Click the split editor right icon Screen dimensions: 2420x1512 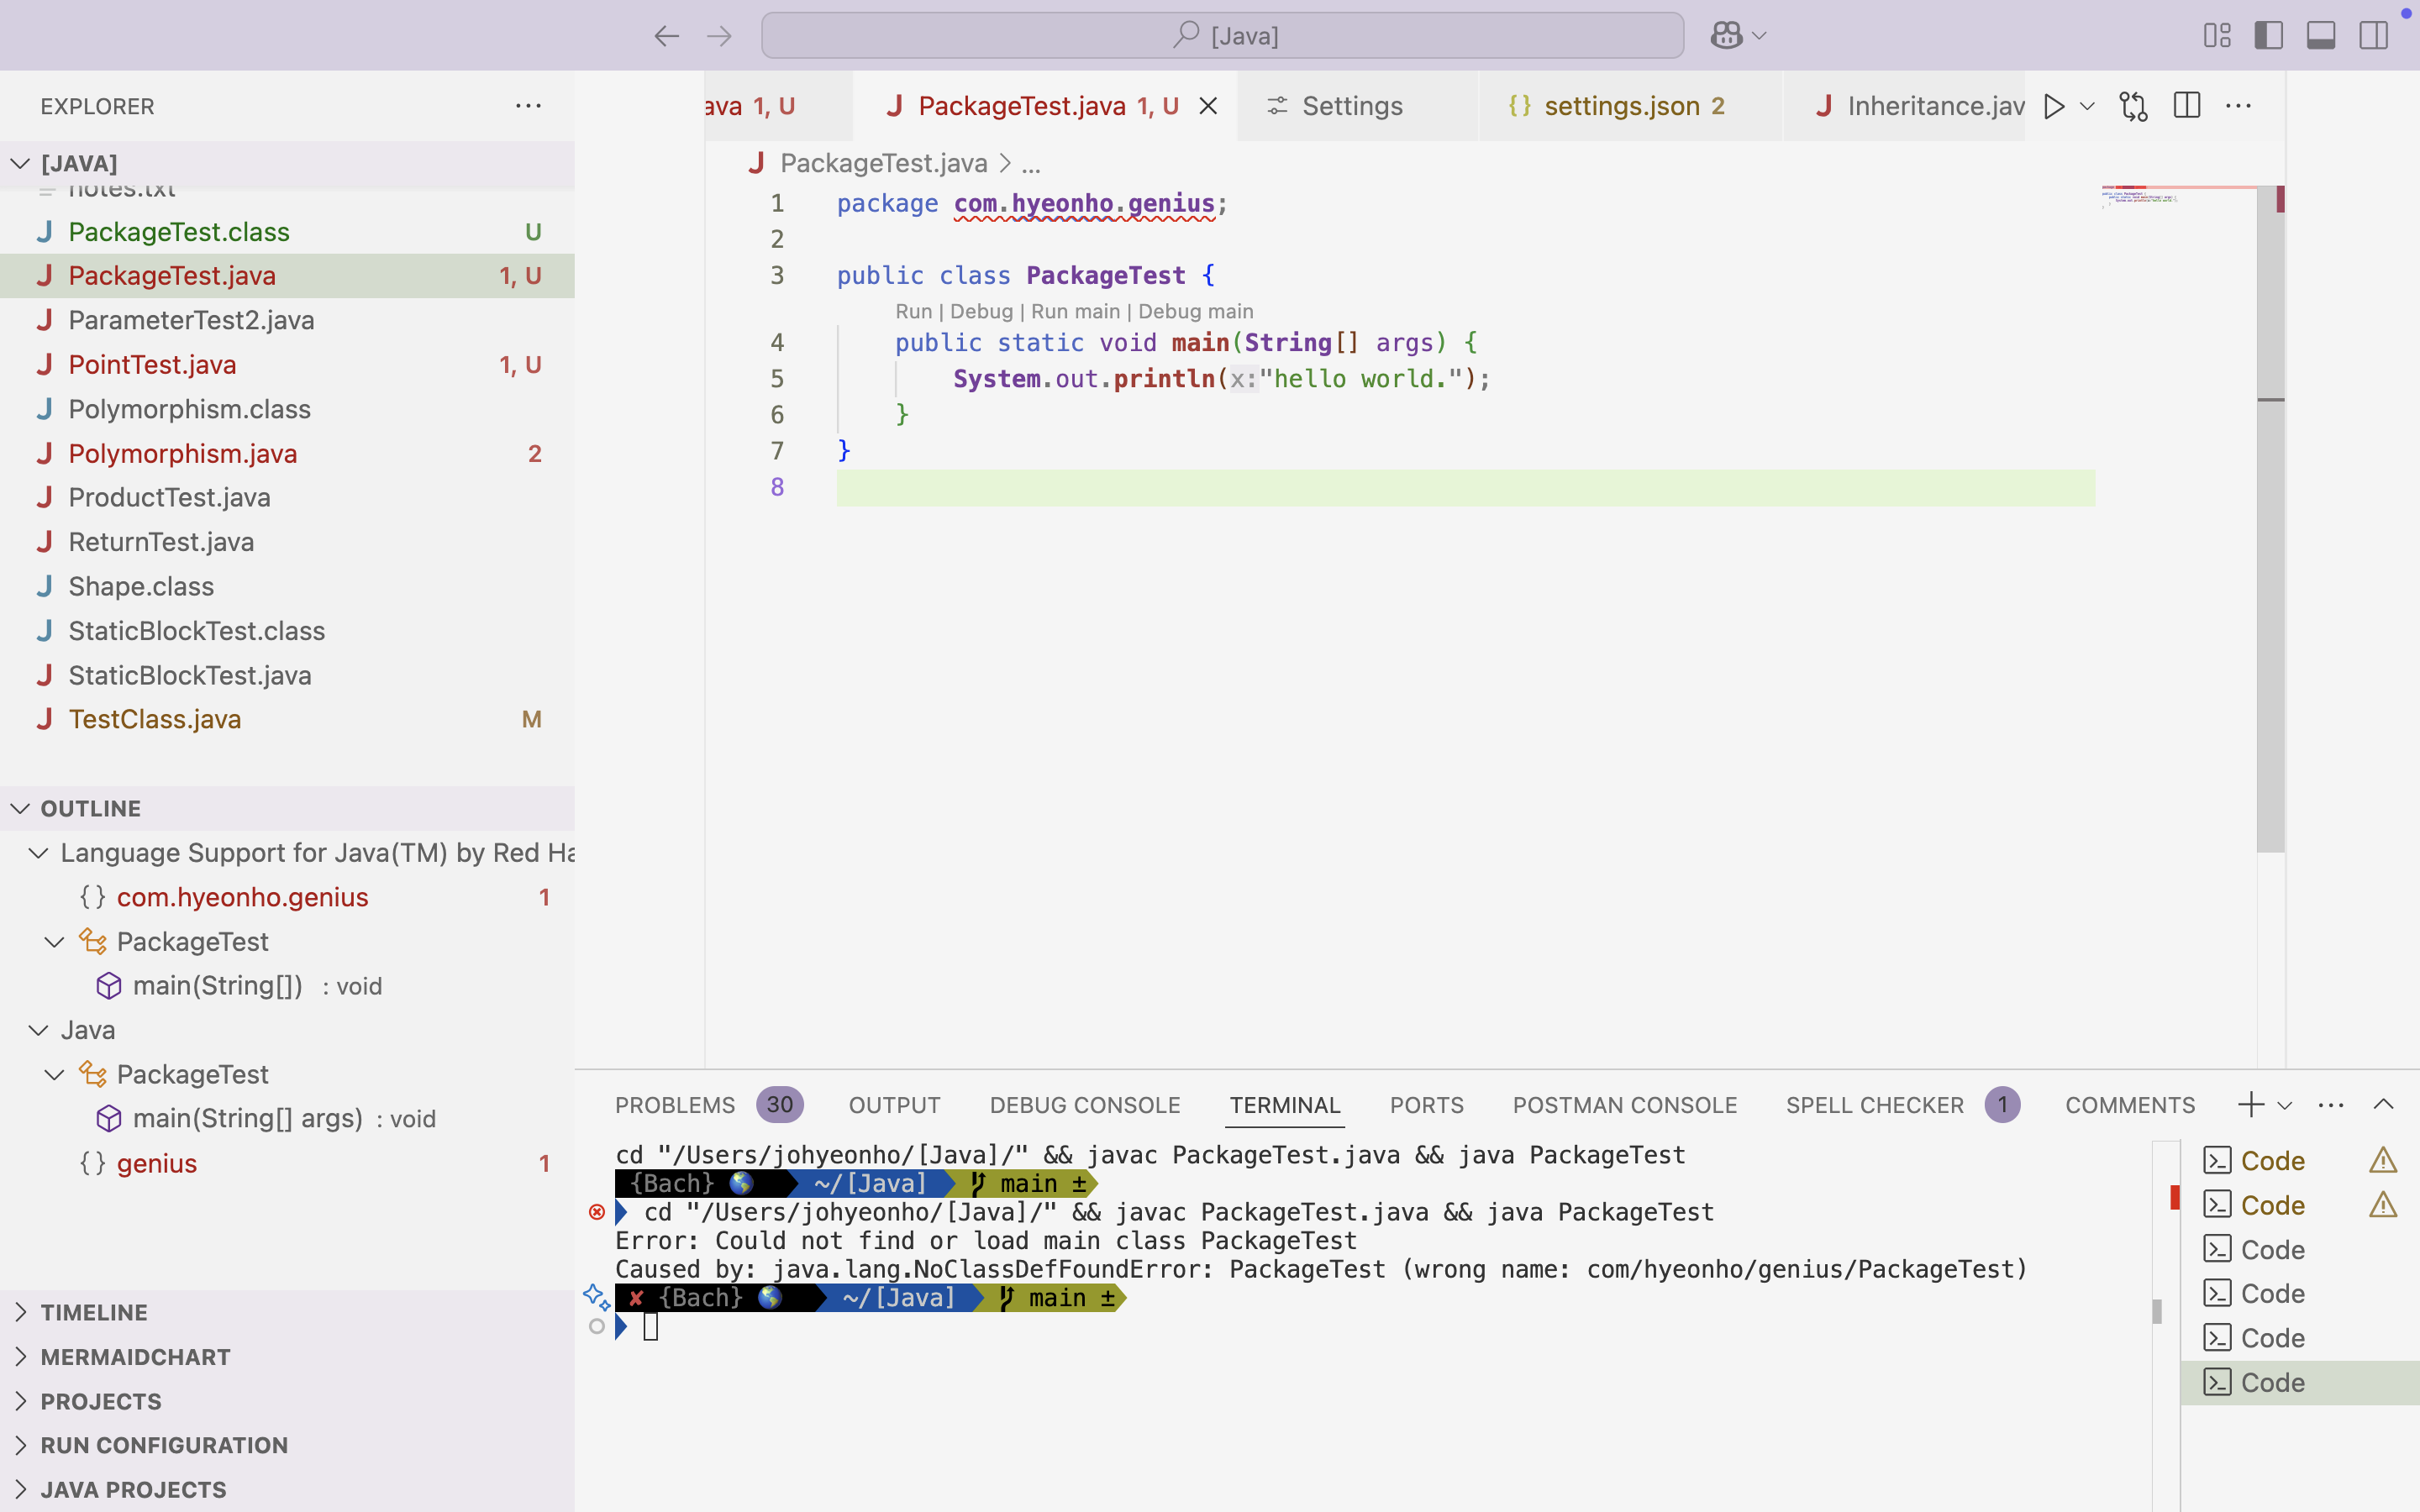coord(2186,106)
